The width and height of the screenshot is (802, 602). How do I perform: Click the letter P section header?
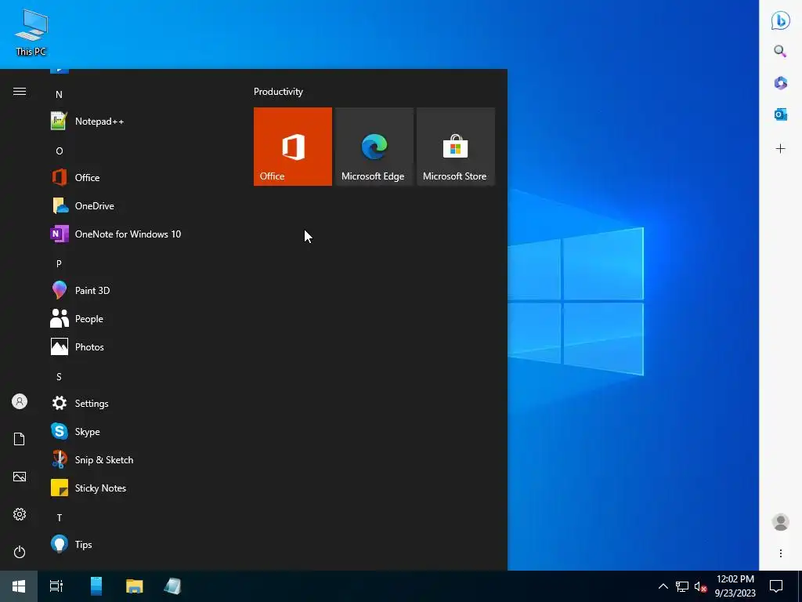59,263
